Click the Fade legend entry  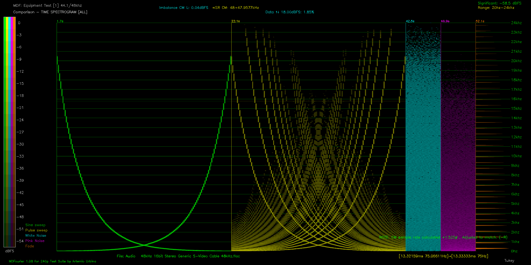tap(29, 246)
